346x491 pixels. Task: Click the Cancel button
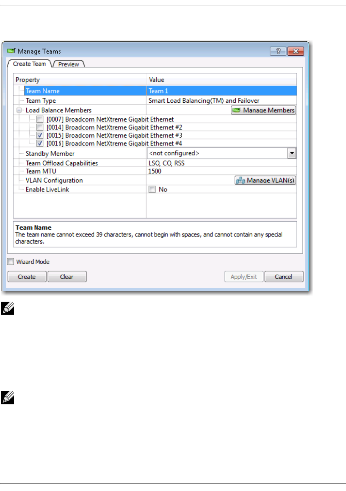(284, 277)
